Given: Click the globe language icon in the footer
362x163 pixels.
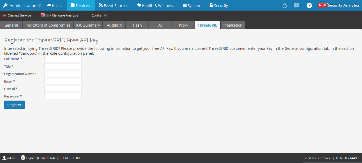Looking at the screenshot, I should tap(23, 158).
